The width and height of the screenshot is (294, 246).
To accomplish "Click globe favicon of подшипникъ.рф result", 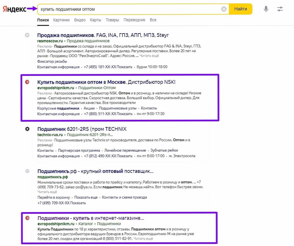I will pyautogui.click(x=27, y=171).
